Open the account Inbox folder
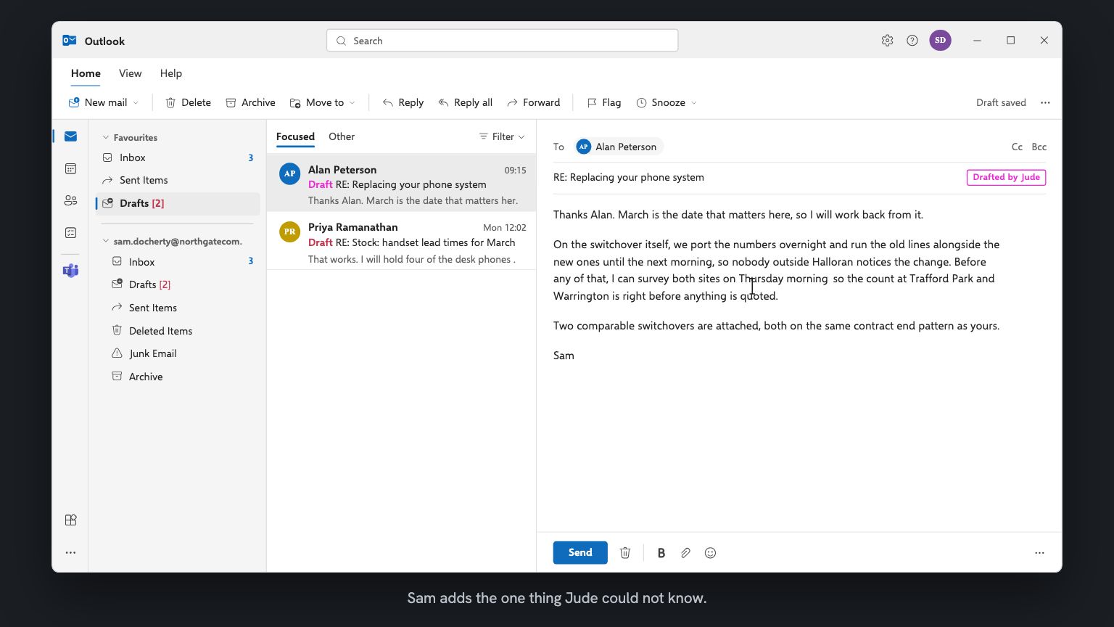The width and height of the screenshot is (1114, 627). coord(178,261)
